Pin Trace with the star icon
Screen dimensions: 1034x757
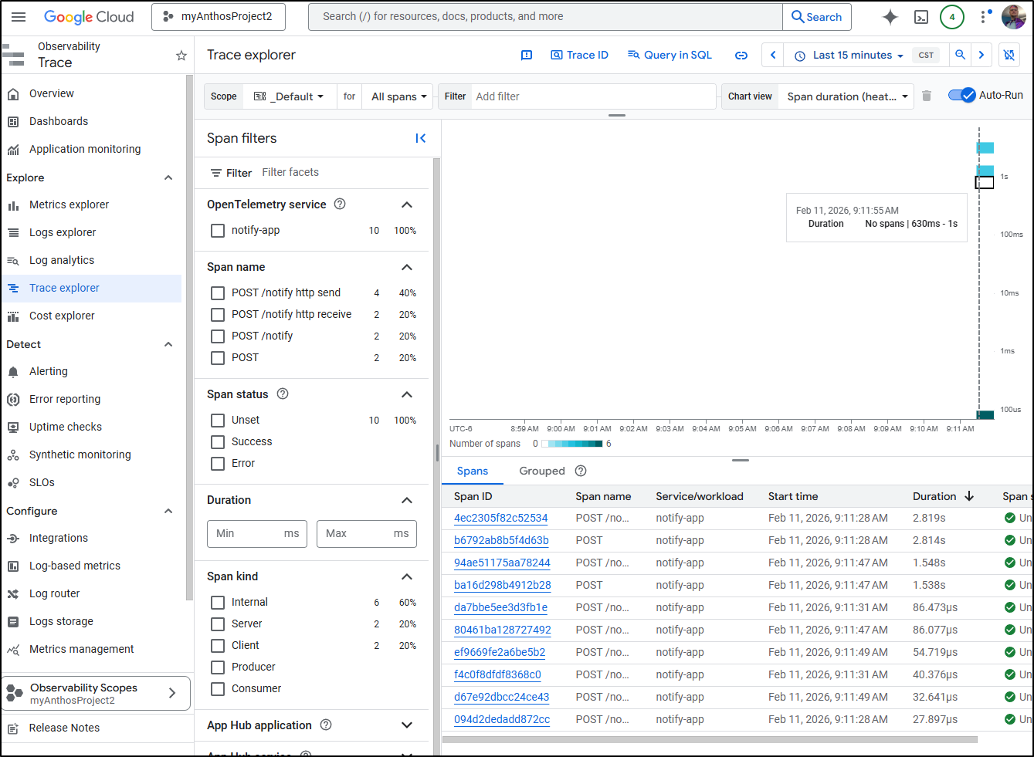[181, 56]
